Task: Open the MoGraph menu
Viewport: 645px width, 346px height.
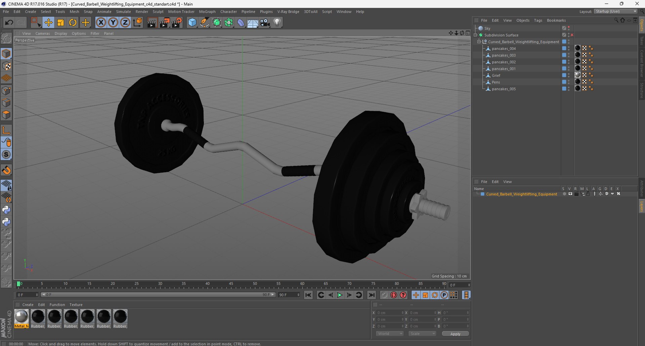Action: coord(207,11)
